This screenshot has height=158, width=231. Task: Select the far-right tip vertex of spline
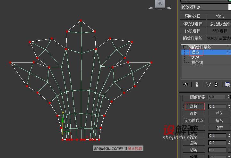point(151,62)
